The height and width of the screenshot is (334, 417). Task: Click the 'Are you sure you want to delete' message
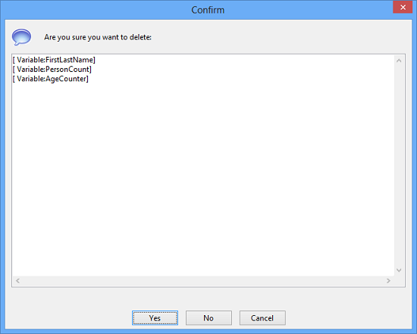coord(98,37)
